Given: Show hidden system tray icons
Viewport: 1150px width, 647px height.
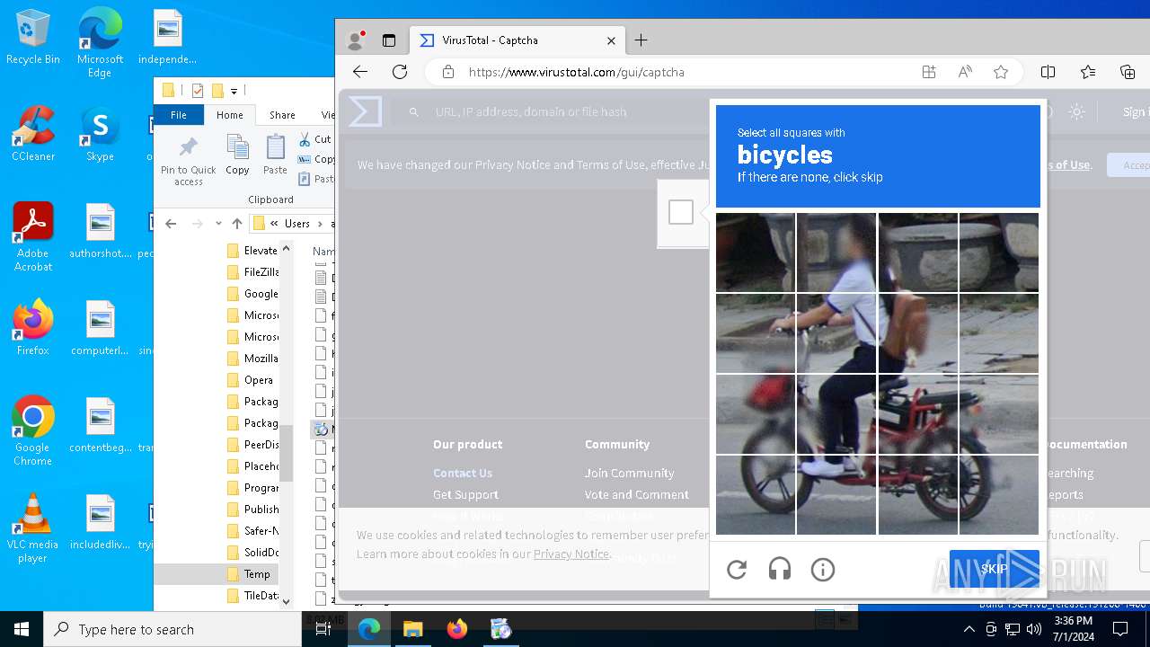Looking at the screenshot, I should [x=969, y=629].
